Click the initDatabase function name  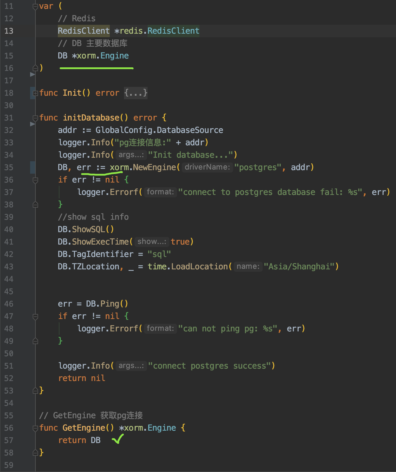(x=91, y=118)
